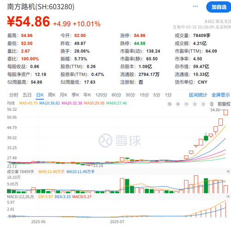Switch to the 分时 chart tab
Image resolution: width=231 pixels, height=225 pixels.
[x=14, y=95]
